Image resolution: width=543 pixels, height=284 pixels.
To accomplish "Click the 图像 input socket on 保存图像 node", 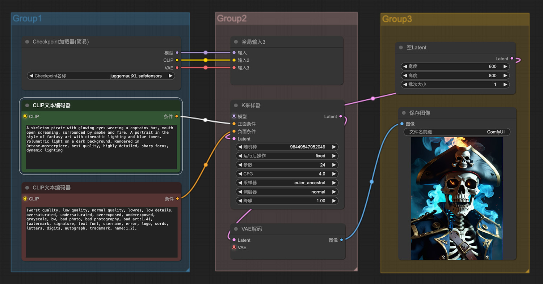I will [402, 124].
